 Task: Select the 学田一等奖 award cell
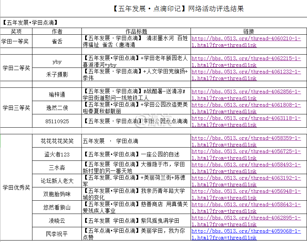[16, 41]
